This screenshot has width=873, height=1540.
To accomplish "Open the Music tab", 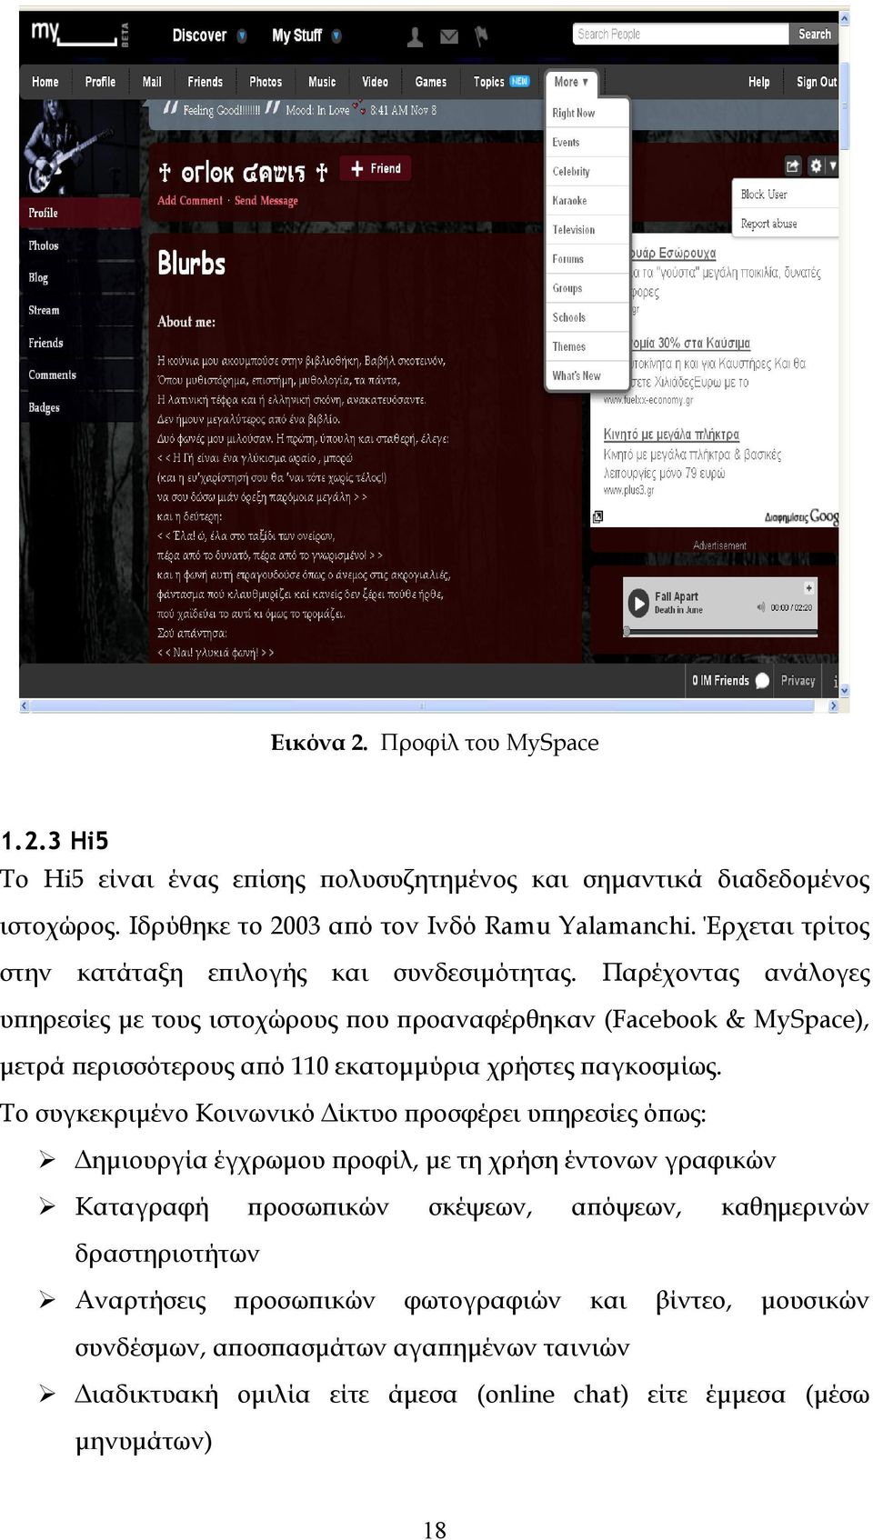I will 322,82.
